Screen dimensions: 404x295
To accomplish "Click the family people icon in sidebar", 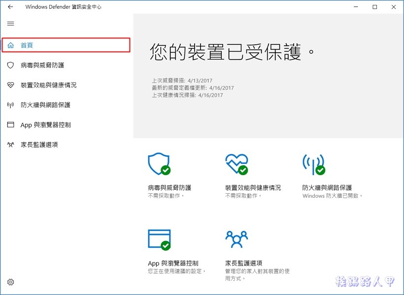I will pos(10,145).
